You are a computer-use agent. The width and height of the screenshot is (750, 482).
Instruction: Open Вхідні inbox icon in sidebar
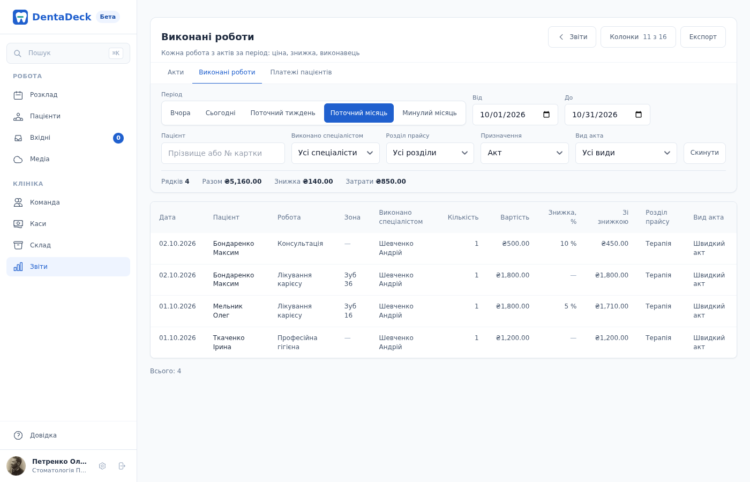18,138
